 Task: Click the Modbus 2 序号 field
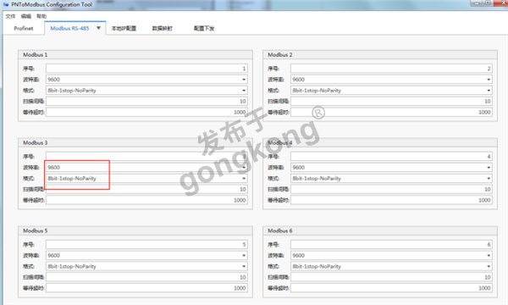(x=391, y=69)
